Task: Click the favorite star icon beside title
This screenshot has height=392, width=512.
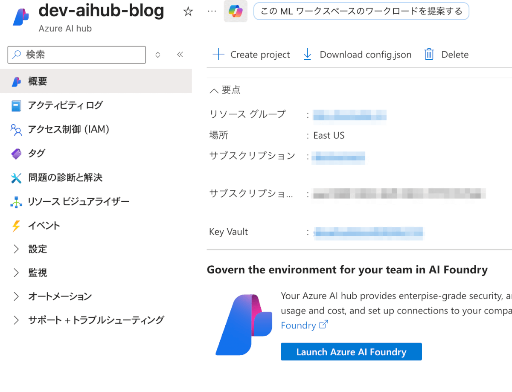Action: pos(188,12)
